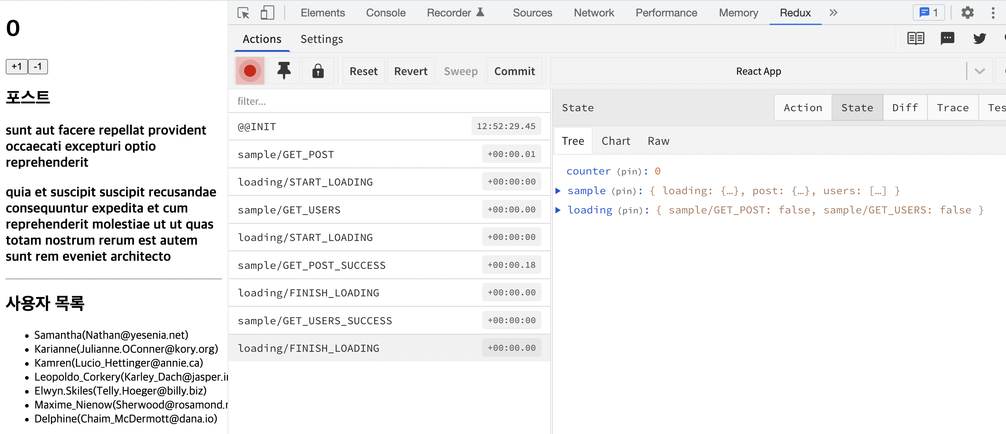The height and width of the screenshot is (434, 1006).
Task: Select the sample/GET_USERS_SUCCESS action
Action: click(389, 320)
